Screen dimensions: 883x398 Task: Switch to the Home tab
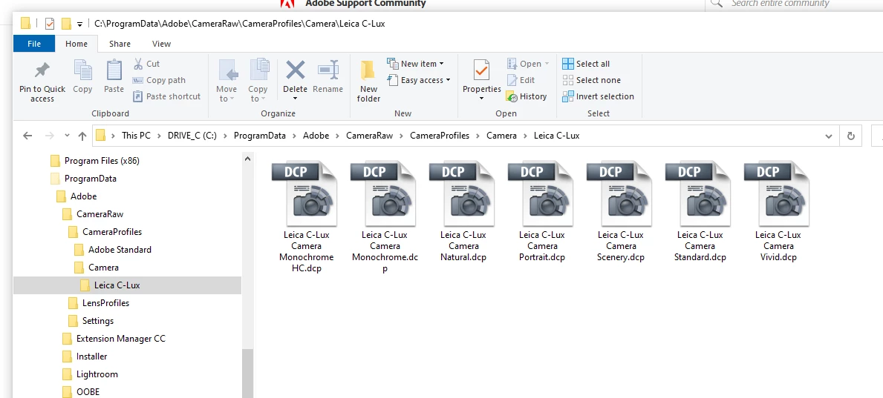[76, 44]
